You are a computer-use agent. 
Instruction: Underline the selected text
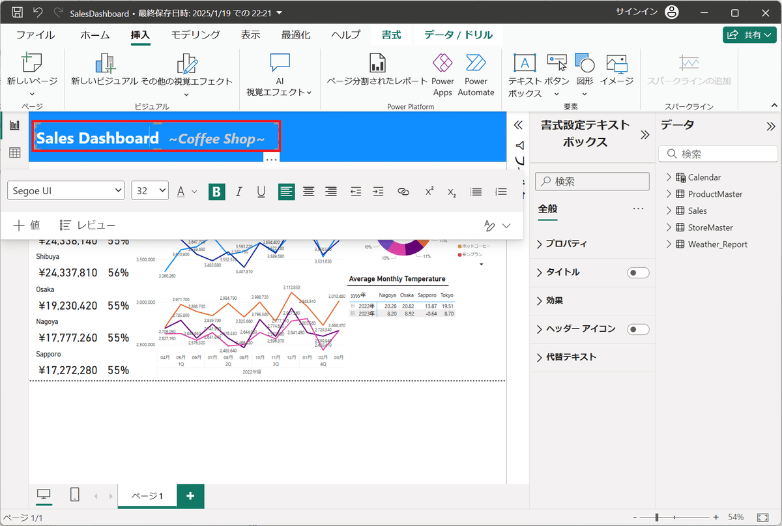click(261, 191)
